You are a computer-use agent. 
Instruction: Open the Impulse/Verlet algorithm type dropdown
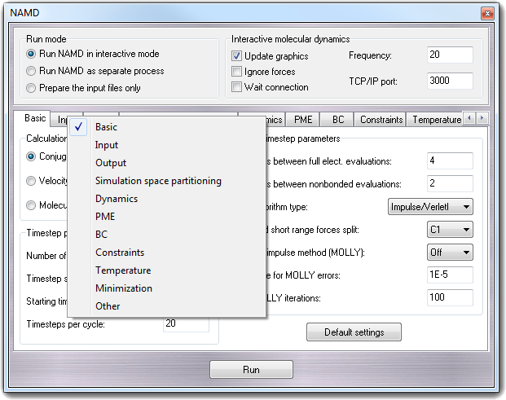[x=429, y=207]
